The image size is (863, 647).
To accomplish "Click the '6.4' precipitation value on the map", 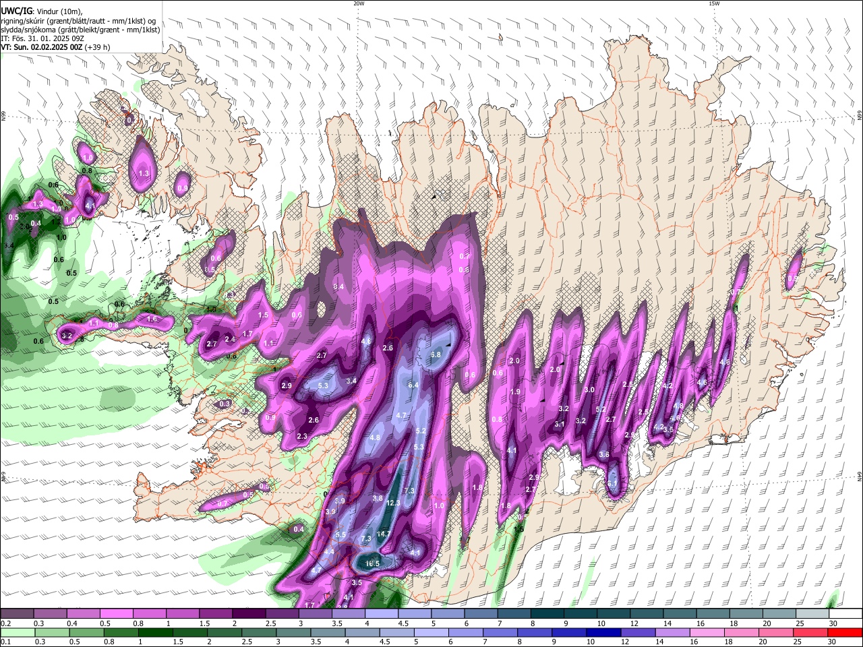I will tap(414, 385).
